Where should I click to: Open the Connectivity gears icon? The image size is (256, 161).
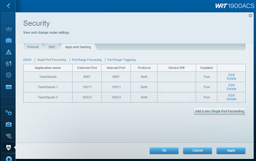click(x=9, y=113)
